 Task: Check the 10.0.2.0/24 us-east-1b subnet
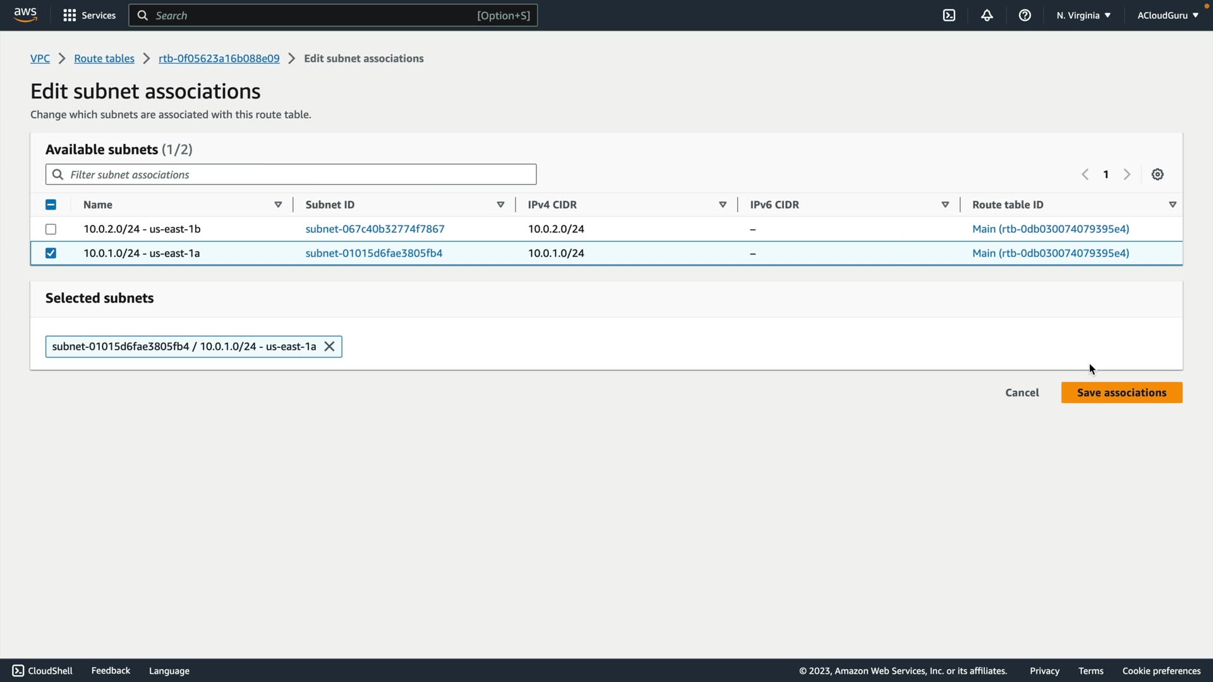point(51,229)
